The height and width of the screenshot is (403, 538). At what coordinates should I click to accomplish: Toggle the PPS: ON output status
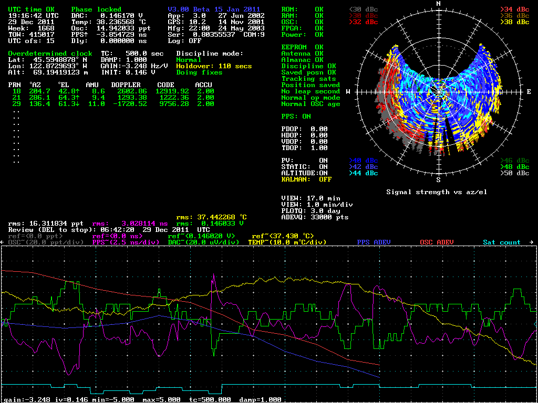click(x=296, y=116)
